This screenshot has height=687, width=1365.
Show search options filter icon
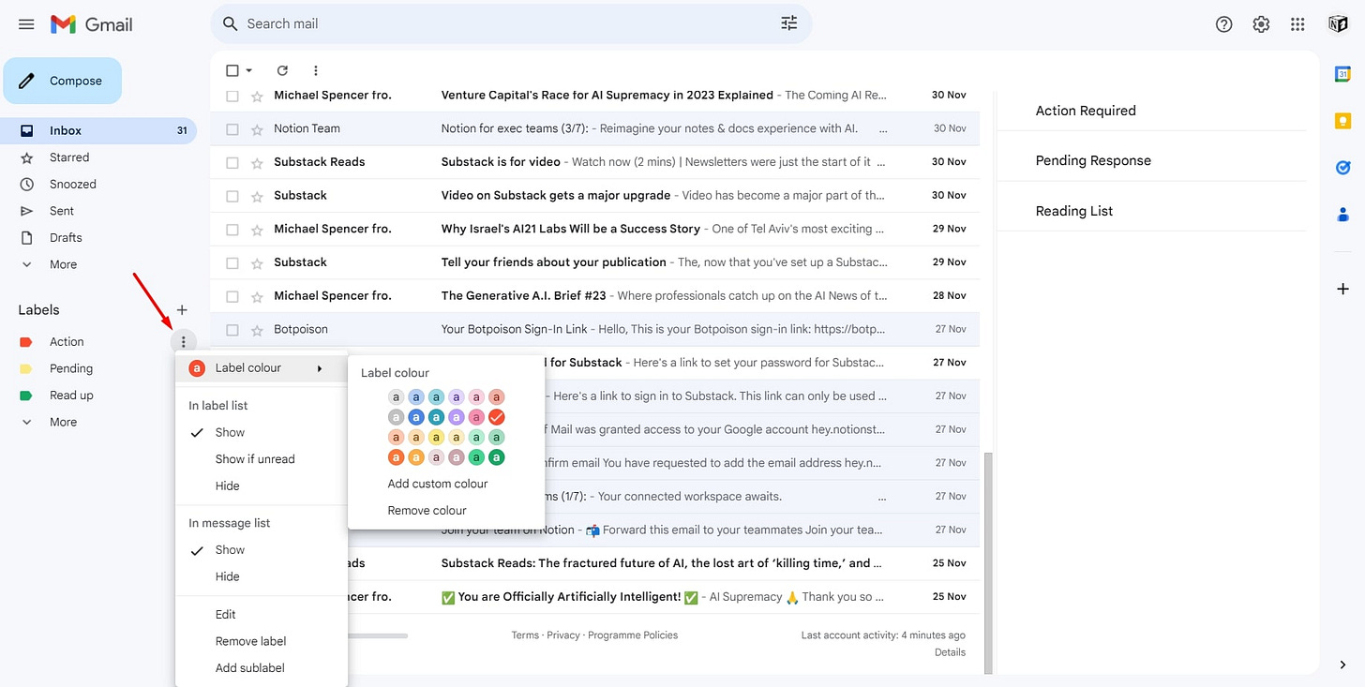coord(789,23)
